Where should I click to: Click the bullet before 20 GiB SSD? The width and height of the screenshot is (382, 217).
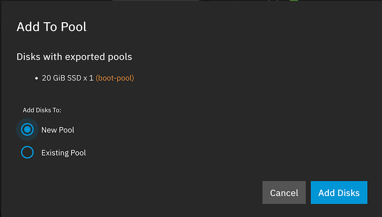pyautogui.click(x=37, y=78)
